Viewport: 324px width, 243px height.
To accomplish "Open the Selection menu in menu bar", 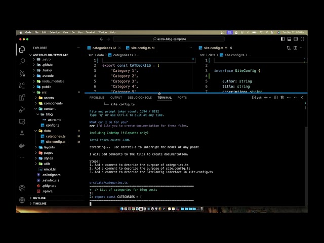I will coord(55,32).
